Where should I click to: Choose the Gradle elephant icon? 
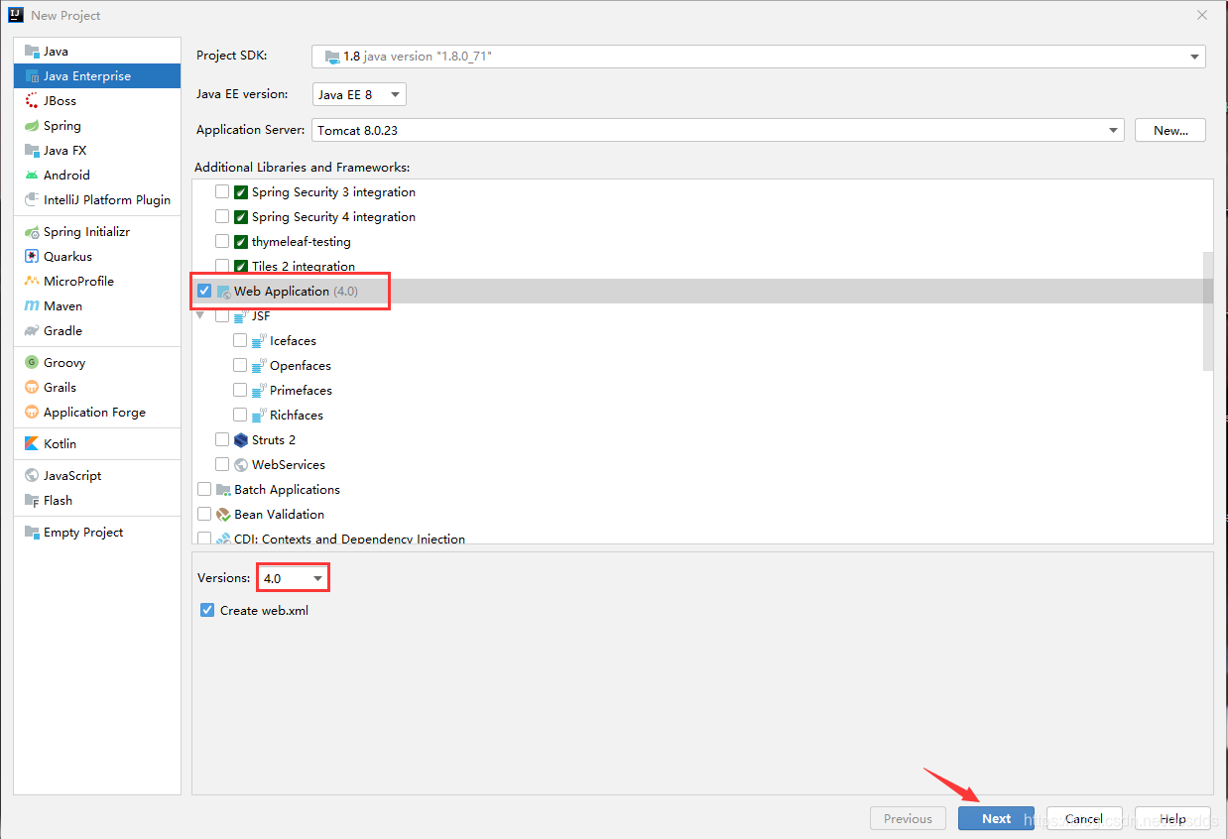coord(32,330)
